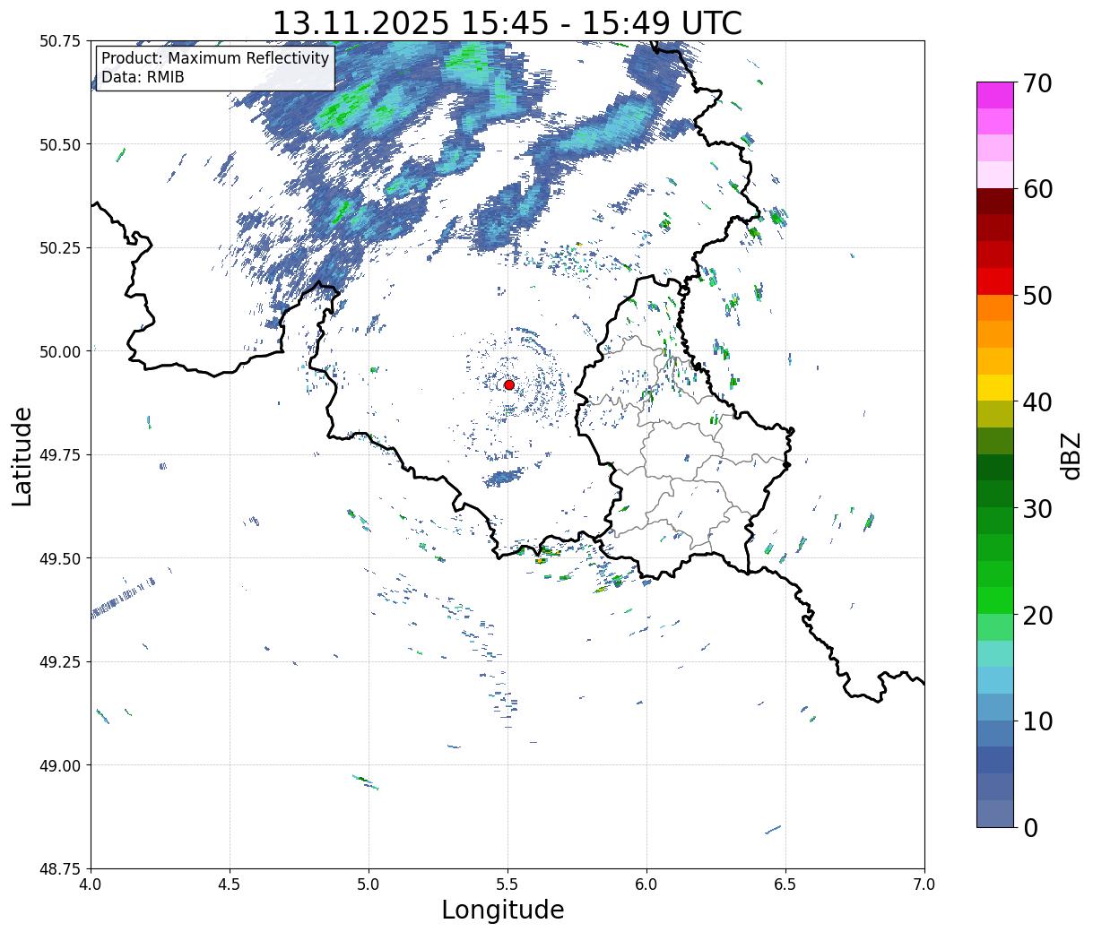Click the latitude tick label "49.25"
The height and width of the screenshot is (932, 1093).
(x=60, y=662)
